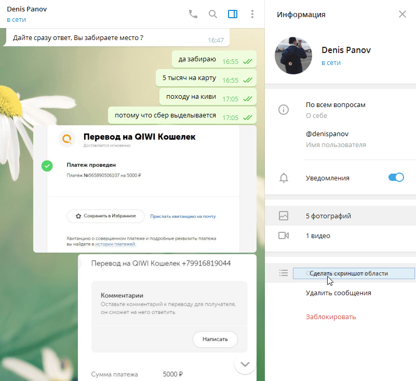Copy the @denispanov username
Image resolution: width=416 pixels, height=381 pixels.
pos(327,134)
